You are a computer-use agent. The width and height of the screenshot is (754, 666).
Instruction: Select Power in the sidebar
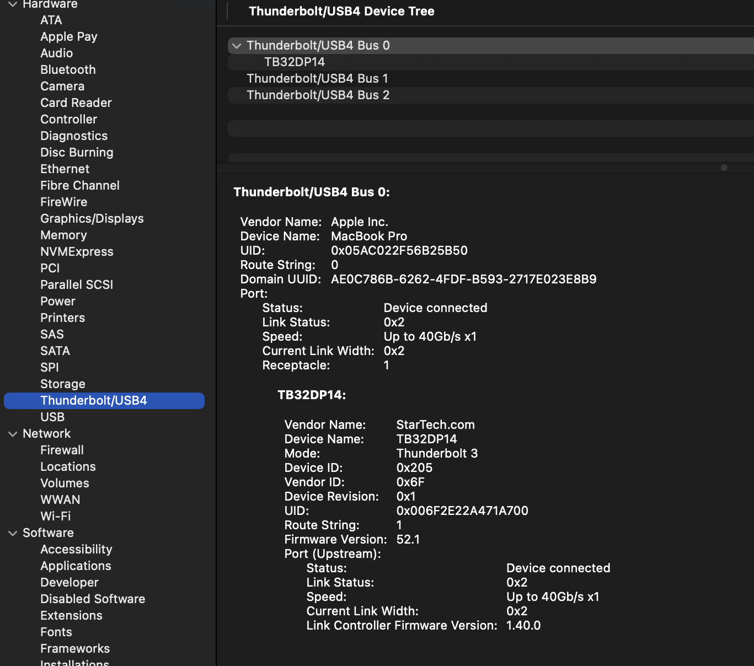[58, 302]
